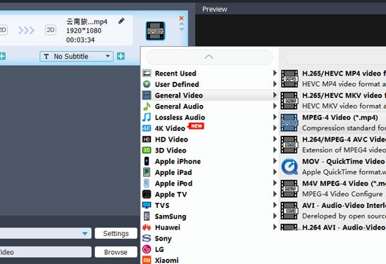Click the HD Video icon
386x264 pixels.
pyautogui.click(x=147, y=139)
